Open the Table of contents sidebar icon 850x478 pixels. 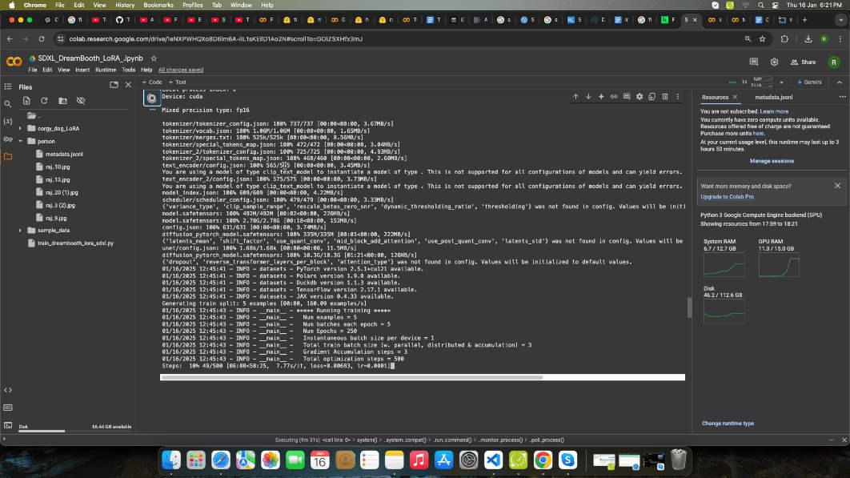click(x=8, y=86)
